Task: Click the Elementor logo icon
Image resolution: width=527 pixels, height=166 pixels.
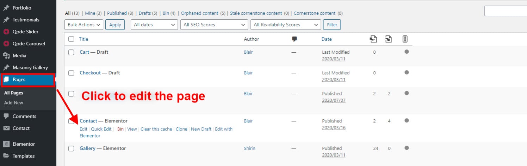Action: (6, 144)
